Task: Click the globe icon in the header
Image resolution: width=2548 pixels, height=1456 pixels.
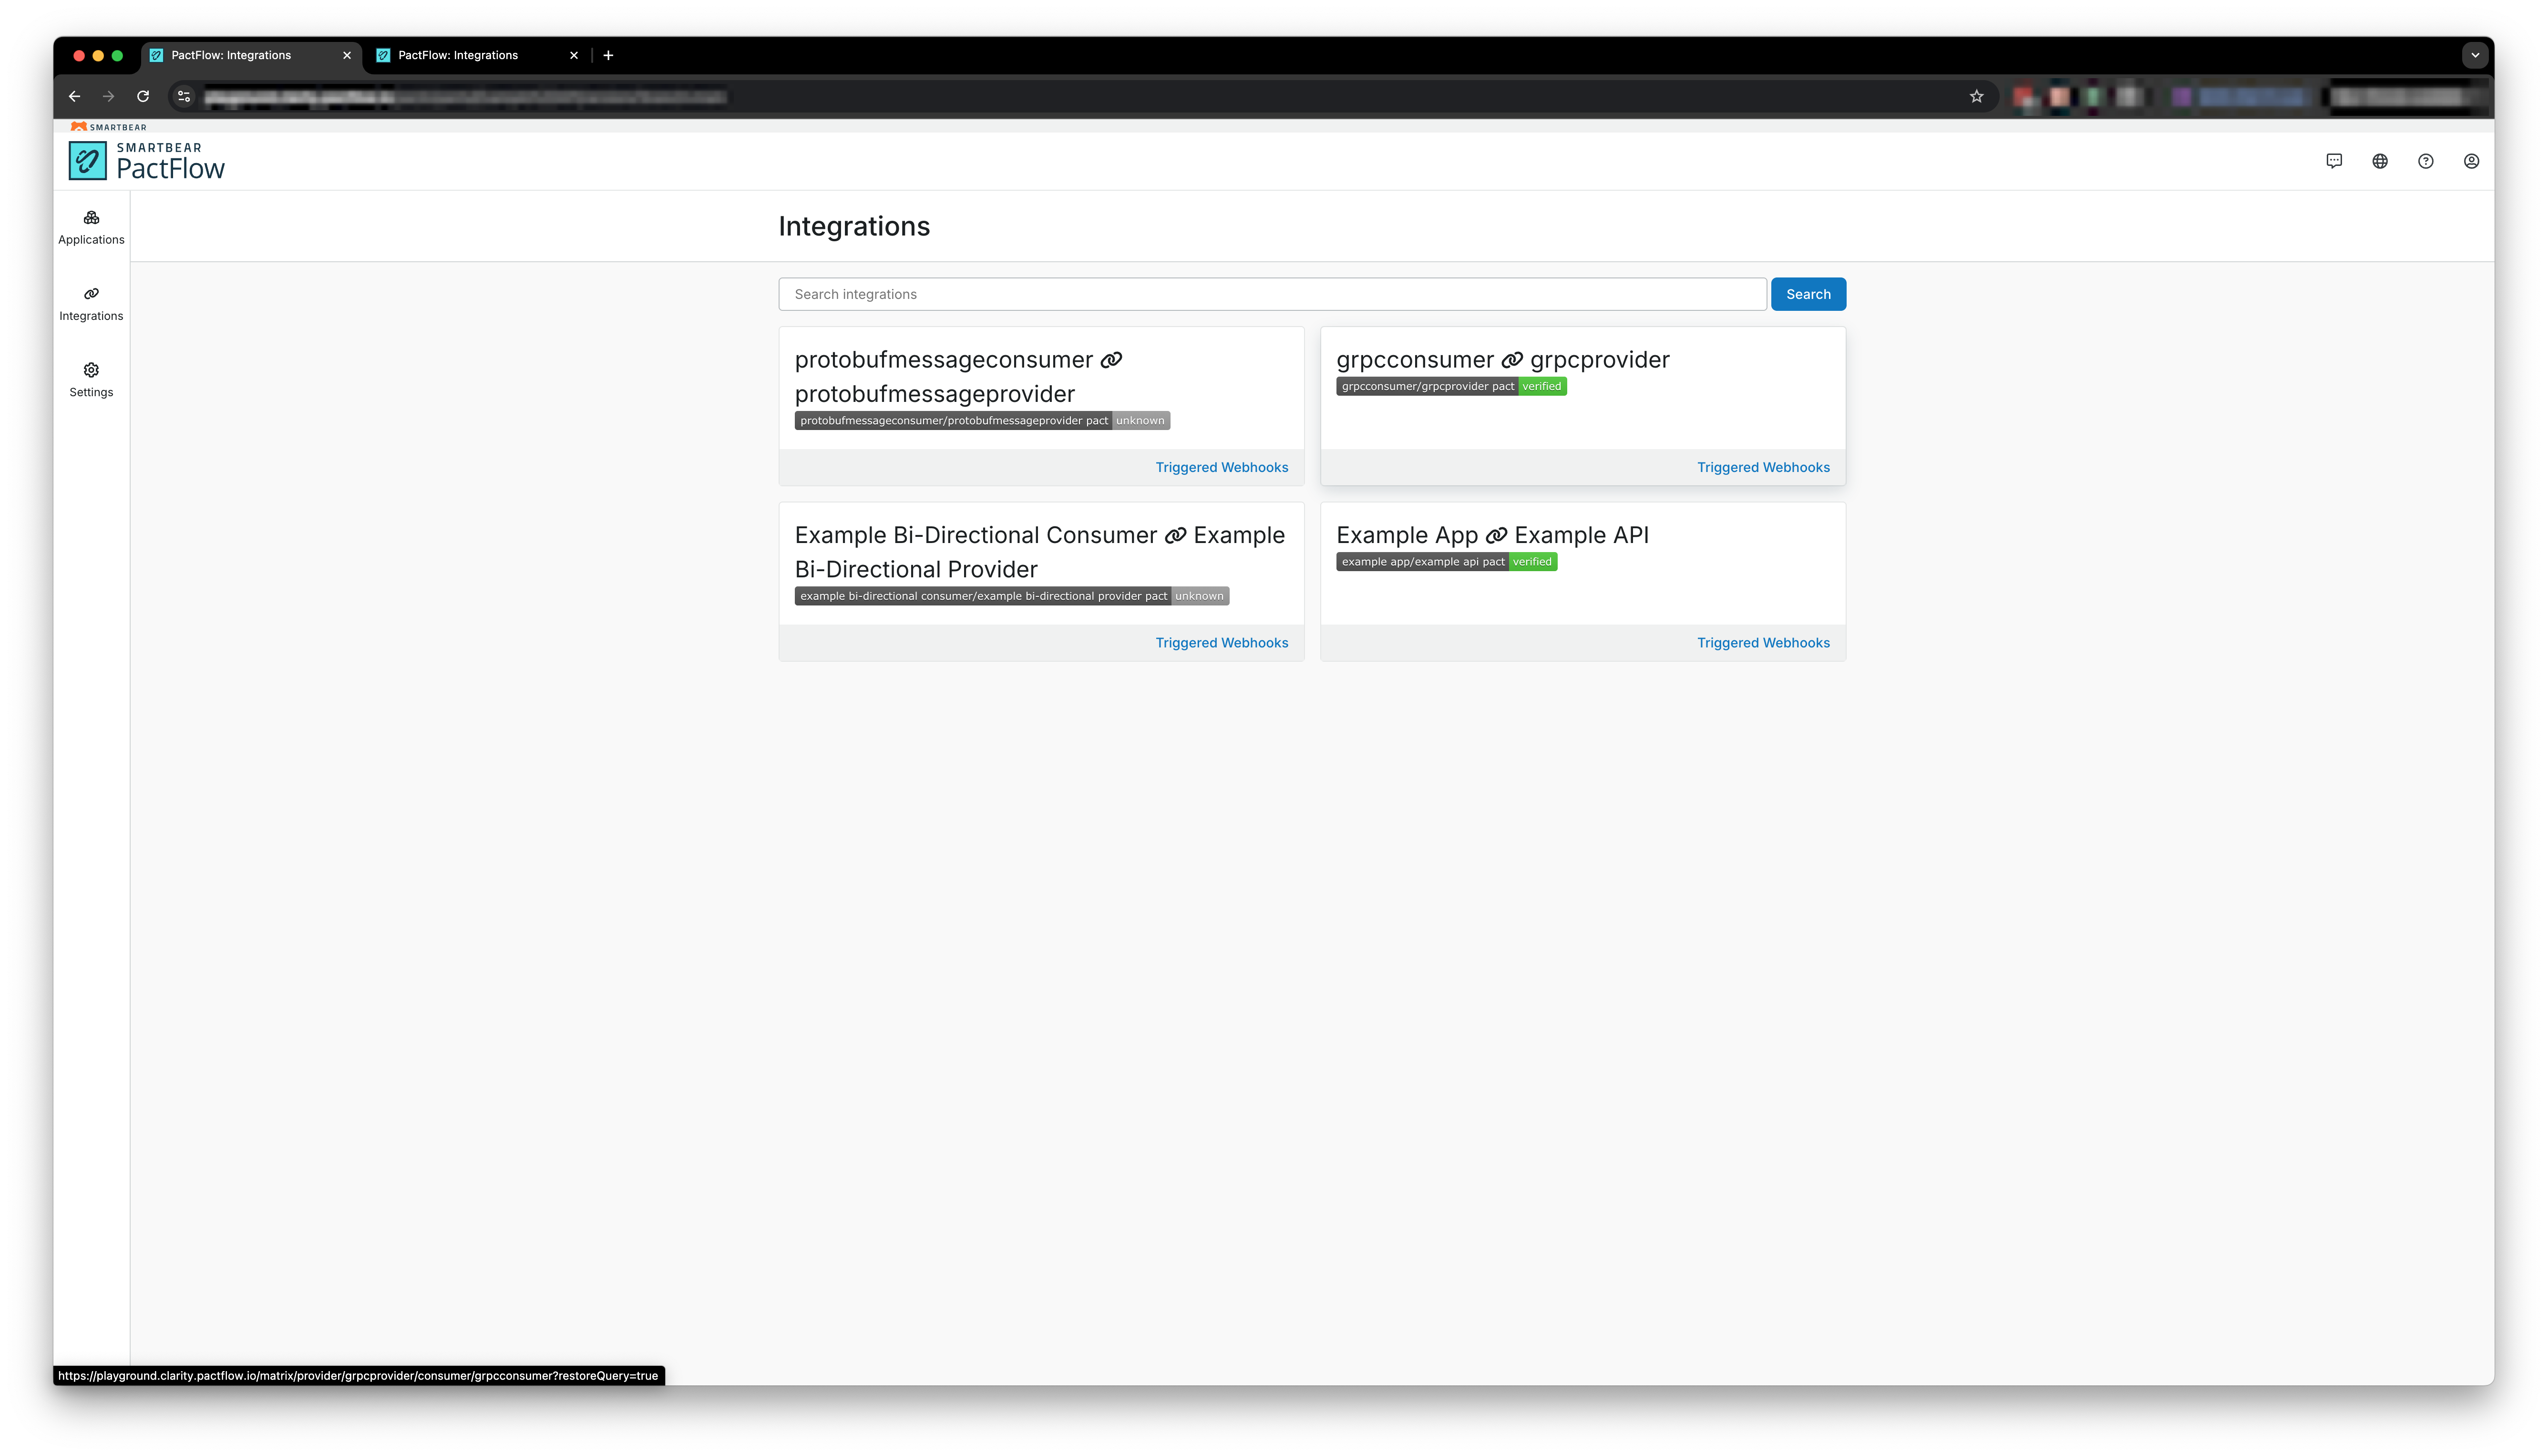Action: click(2380, 160)
